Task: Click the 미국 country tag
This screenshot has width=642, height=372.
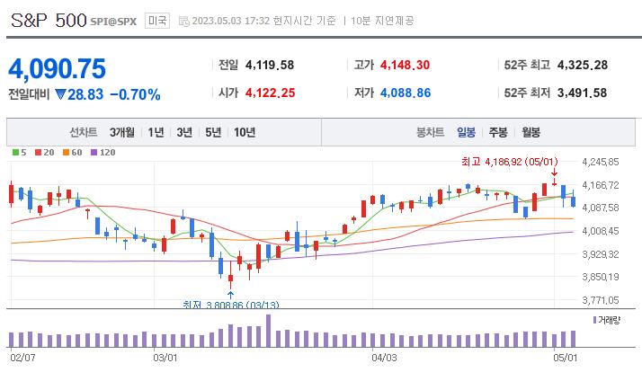Action: click(x=157, y=21)
